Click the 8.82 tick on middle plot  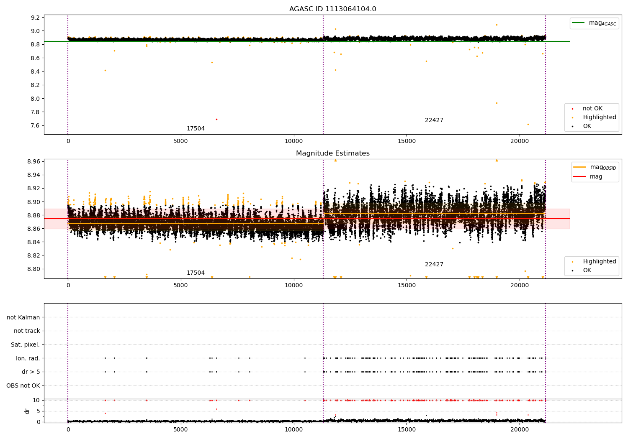click(34, 255)
